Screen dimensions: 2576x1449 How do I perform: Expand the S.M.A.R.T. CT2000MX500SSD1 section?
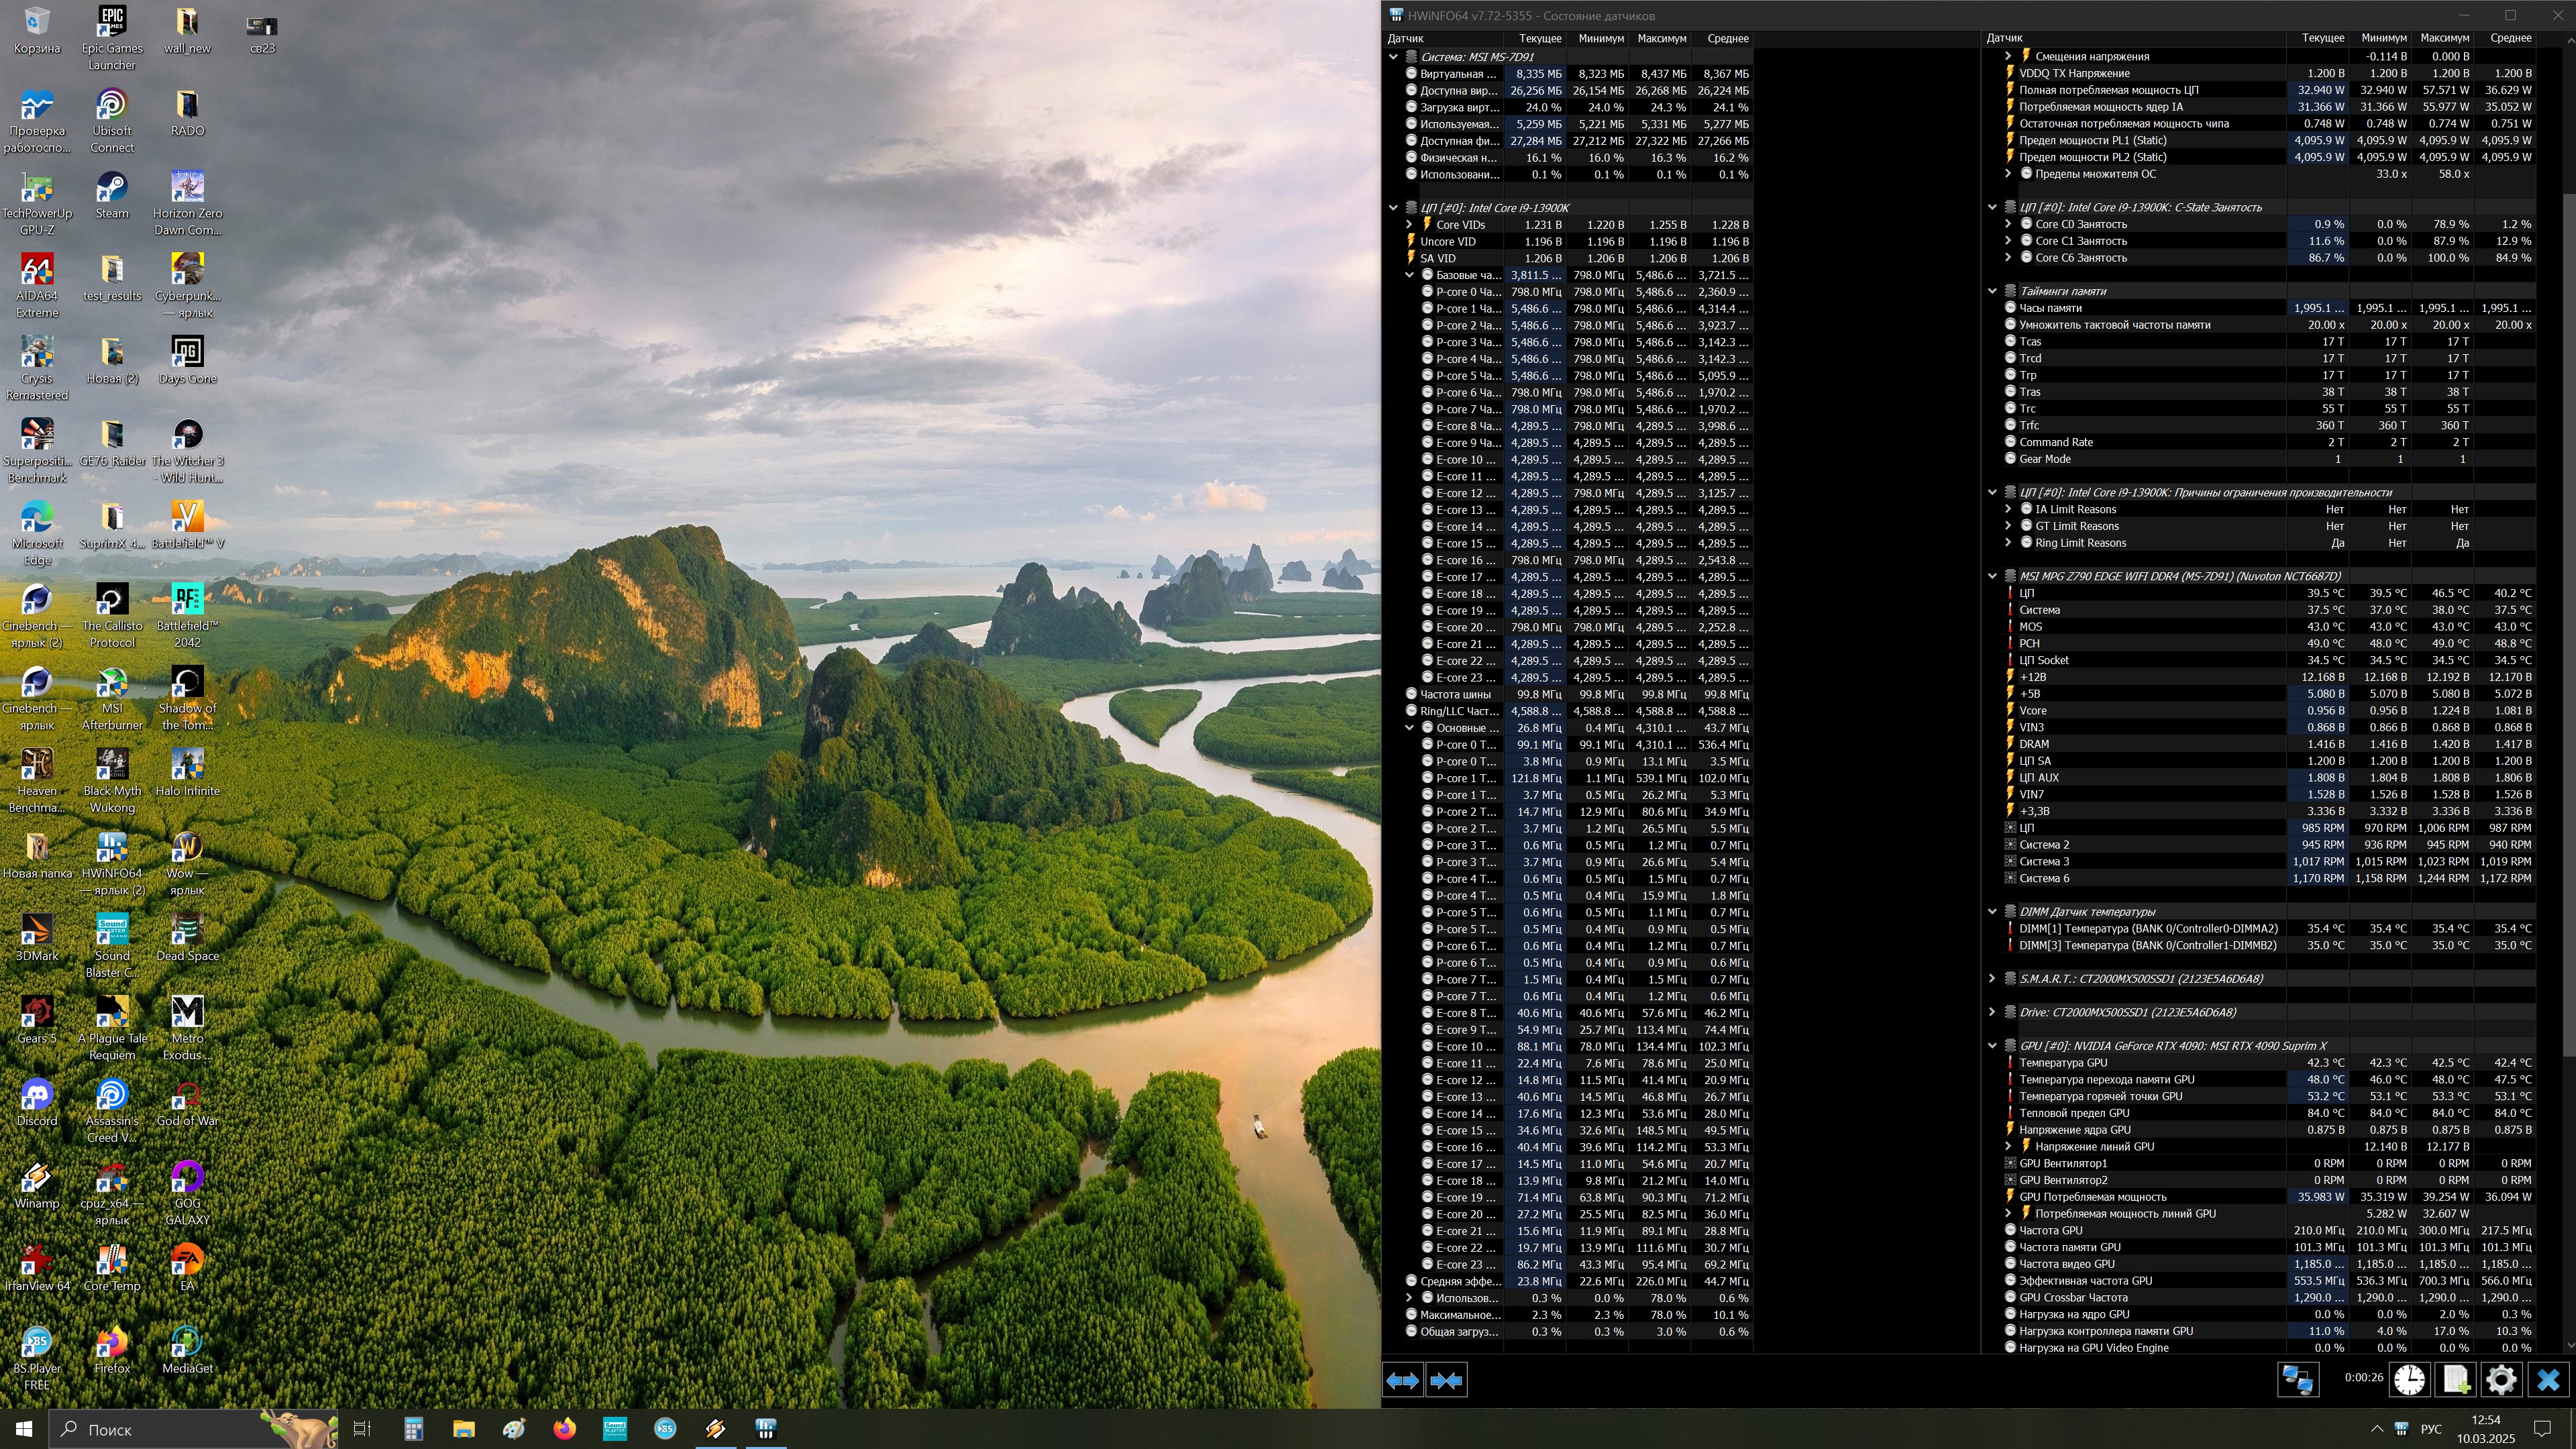click(x=1992, y=979)
